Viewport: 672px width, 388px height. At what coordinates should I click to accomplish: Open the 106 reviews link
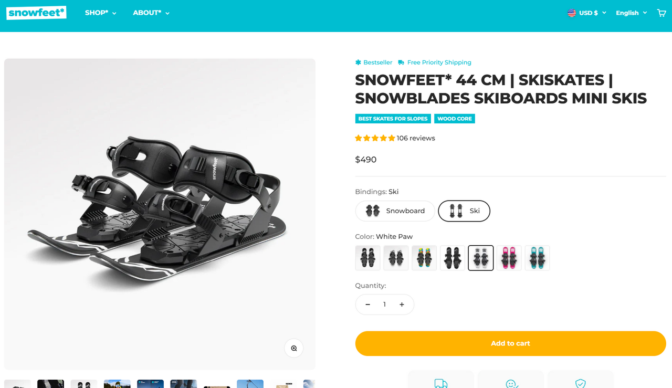pos(416,139)
